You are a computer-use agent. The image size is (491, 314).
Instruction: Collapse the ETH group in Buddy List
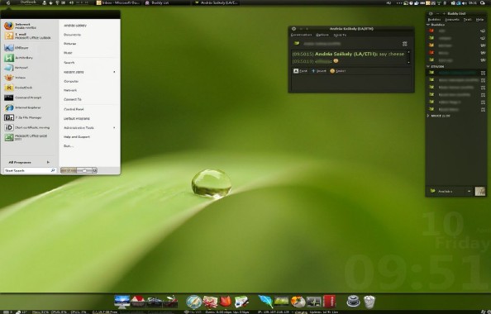coord(428,66)
